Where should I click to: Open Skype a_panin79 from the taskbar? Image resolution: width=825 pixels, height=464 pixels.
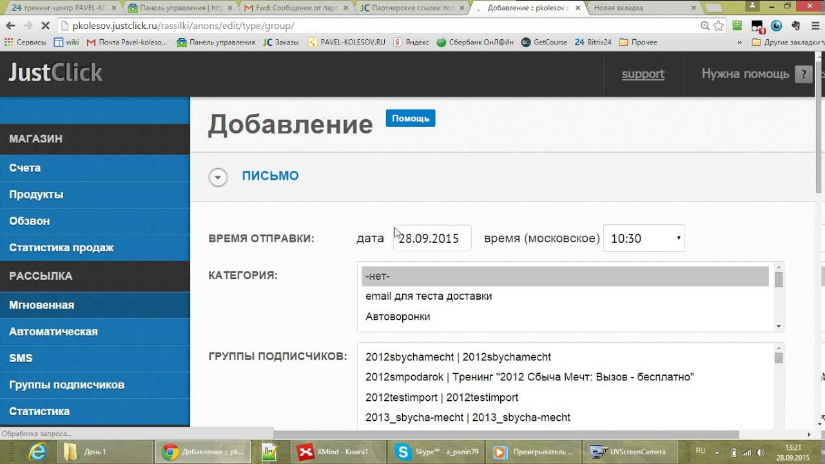point(437,452)
